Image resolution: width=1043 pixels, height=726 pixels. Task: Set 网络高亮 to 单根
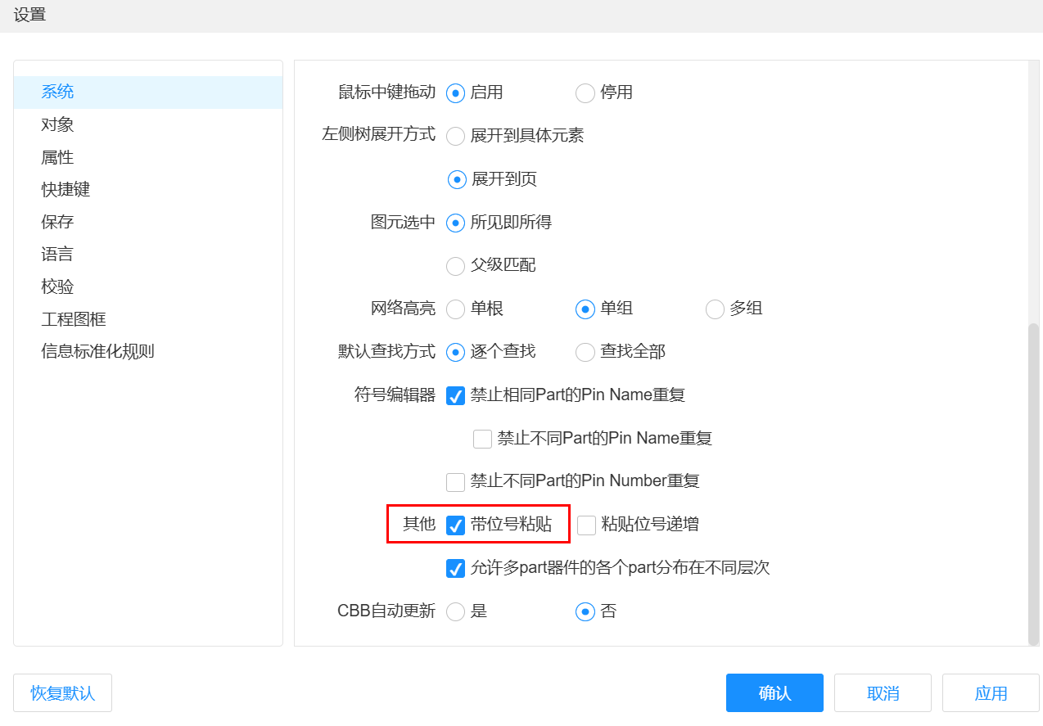click(456, 309)
